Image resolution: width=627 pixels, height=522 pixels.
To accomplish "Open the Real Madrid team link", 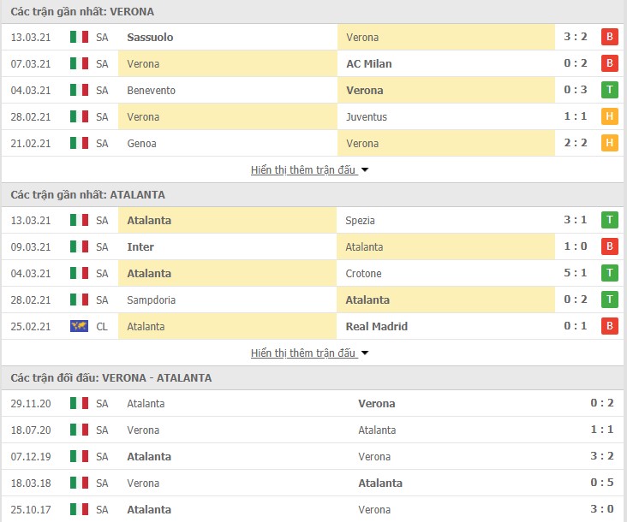I will (x=376, y=326).
